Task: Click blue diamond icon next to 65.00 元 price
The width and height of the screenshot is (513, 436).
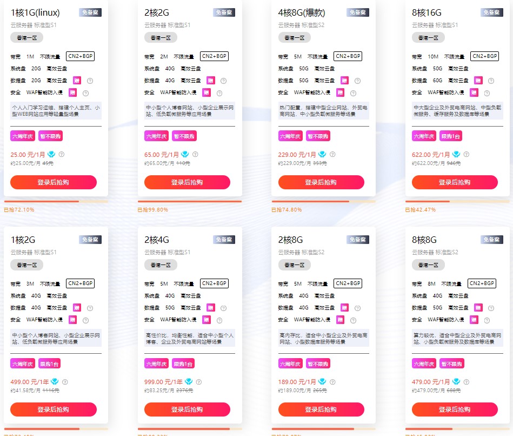Action: click(x=185, y=154)
